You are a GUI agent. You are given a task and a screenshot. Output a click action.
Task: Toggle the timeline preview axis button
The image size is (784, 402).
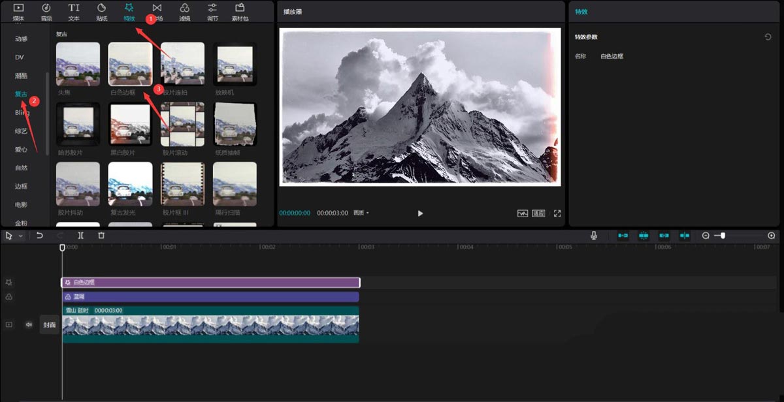tap(685, 236)
